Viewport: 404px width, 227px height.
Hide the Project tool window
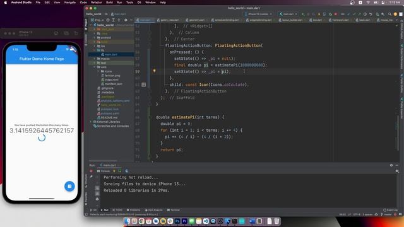131,20
